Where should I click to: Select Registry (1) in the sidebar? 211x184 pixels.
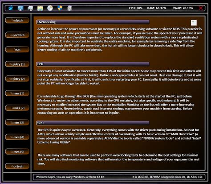[17, 64]
